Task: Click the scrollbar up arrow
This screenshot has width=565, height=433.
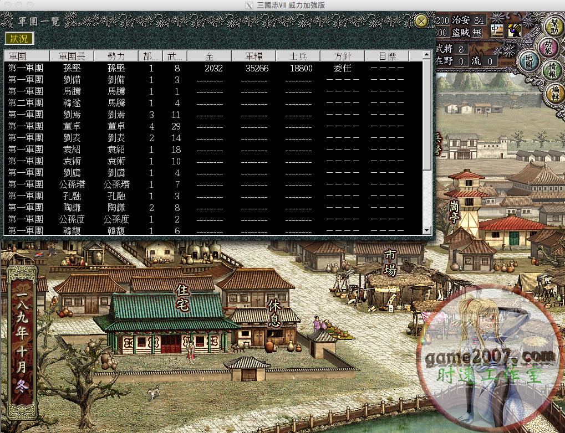Action: pos(426,54)
